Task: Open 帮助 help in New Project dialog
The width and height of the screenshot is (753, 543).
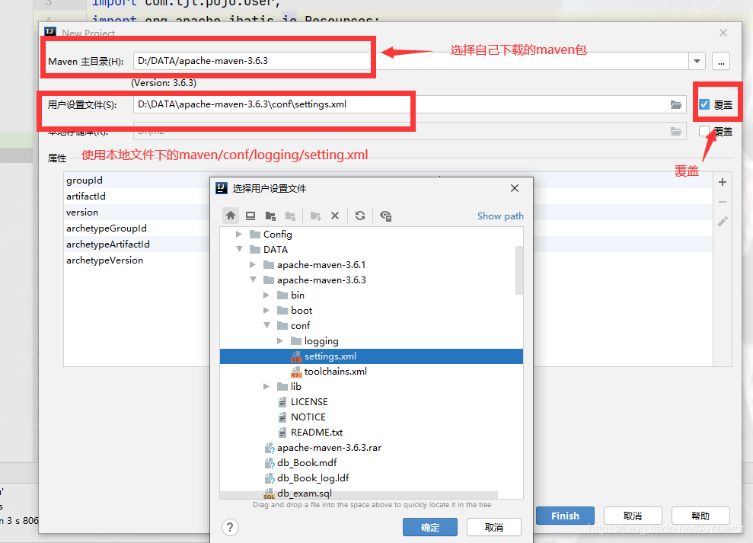Action: click(x=700, y=516)
